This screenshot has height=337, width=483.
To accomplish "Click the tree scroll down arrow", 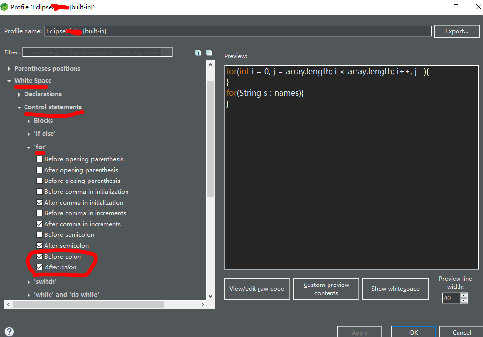I will (211, 296).
